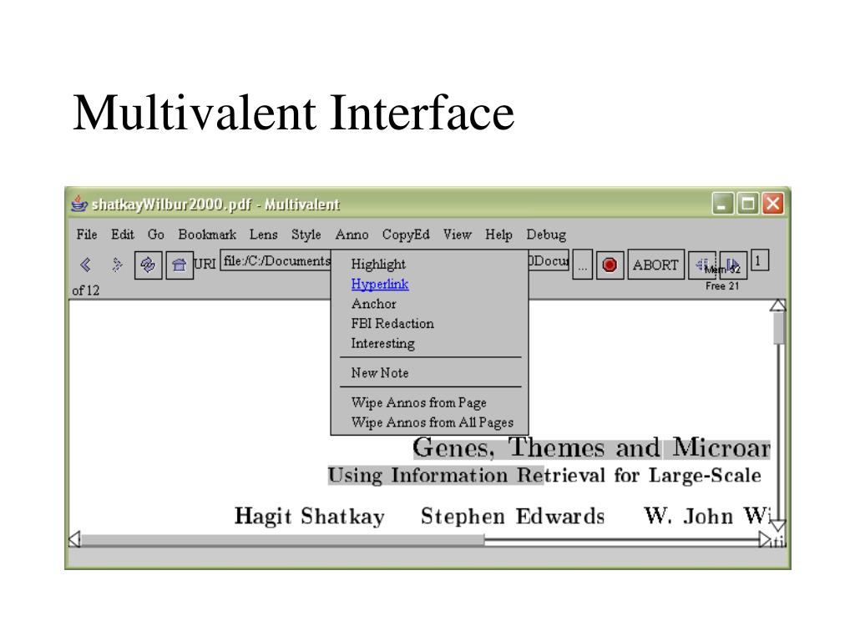Click the 'of 12' page count text

[x=86, y=290]
